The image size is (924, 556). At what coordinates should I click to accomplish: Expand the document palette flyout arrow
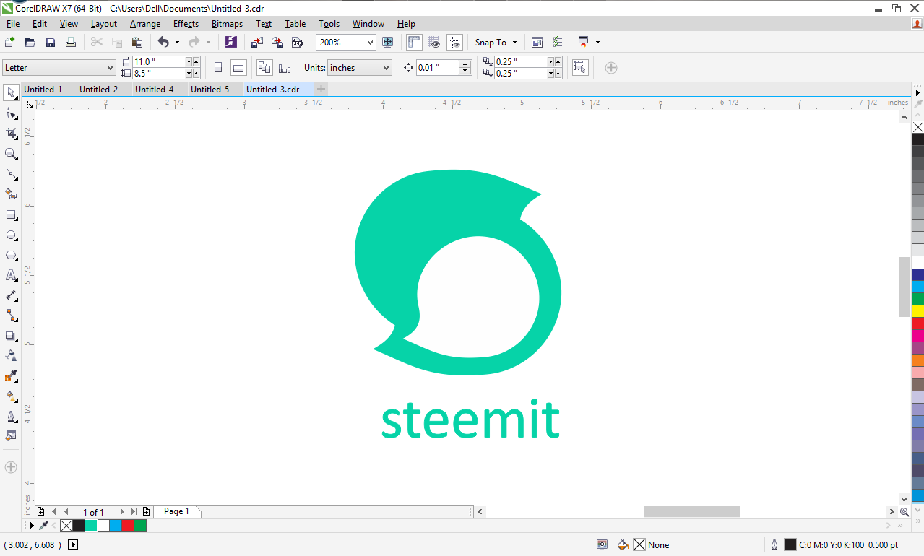(32, 526)
